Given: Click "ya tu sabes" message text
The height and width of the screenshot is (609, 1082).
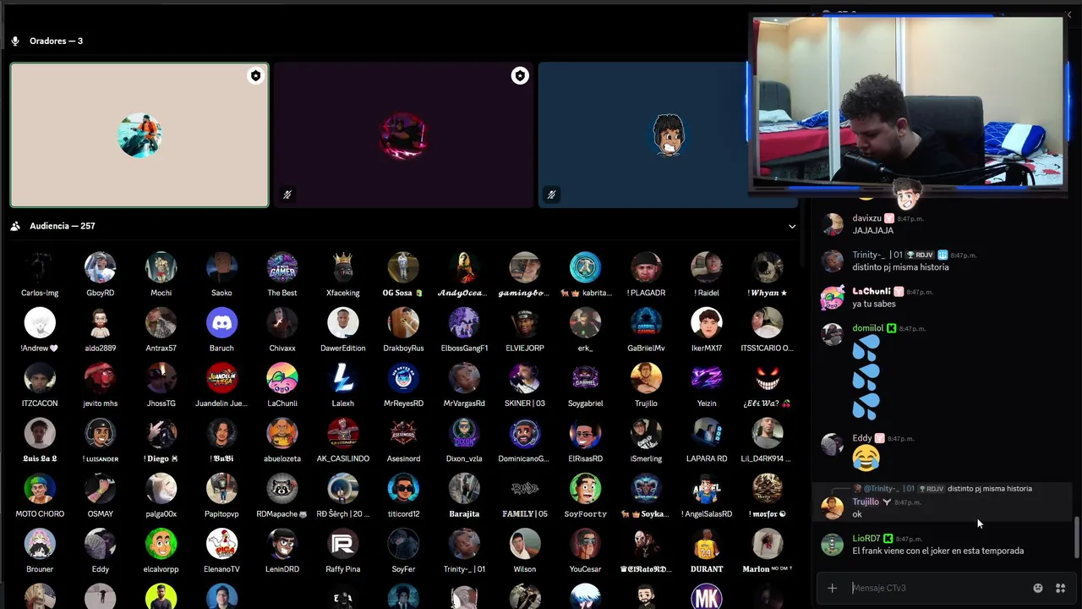Looking at the screenshot, I should 874,304.
